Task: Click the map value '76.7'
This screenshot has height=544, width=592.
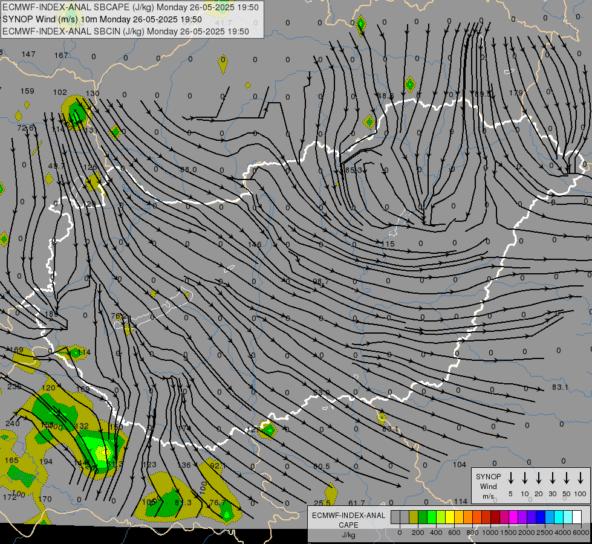Action: pyautogui.click(x=218, y=502)
